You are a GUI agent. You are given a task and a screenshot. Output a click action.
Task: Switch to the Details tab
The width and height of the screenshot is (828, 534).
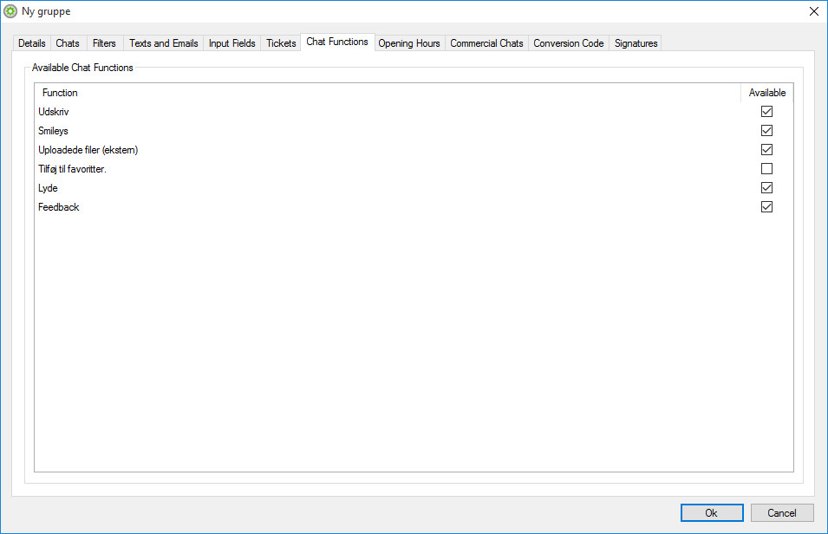click(x=32, y=43)
